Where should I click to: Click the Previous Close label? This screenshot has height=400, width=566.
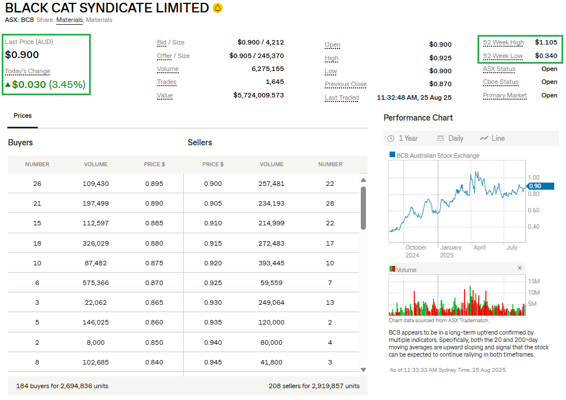(x=346, y=85)
